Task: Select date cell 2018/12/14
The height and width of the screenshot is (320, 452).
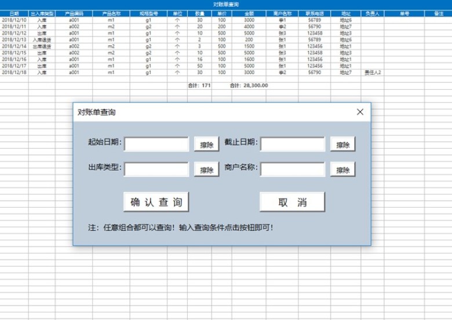Action: (x=14, y=46)
